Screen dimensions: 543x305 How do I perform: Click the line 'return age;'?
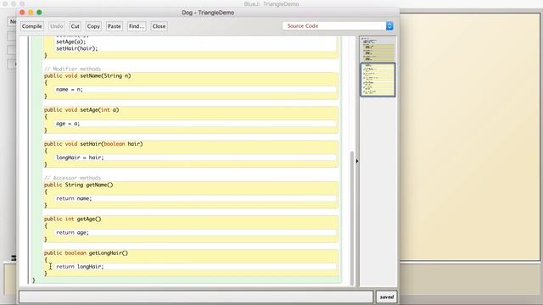(x=72, y=232)
